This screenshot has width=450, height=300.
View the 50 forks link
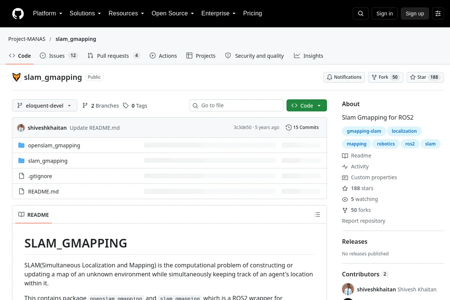tap(357, 210)
